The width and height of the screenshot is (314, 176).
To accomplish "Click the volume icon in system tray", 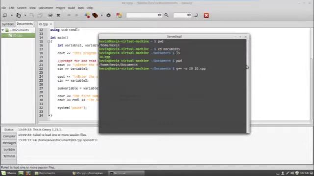I will 292,173.
